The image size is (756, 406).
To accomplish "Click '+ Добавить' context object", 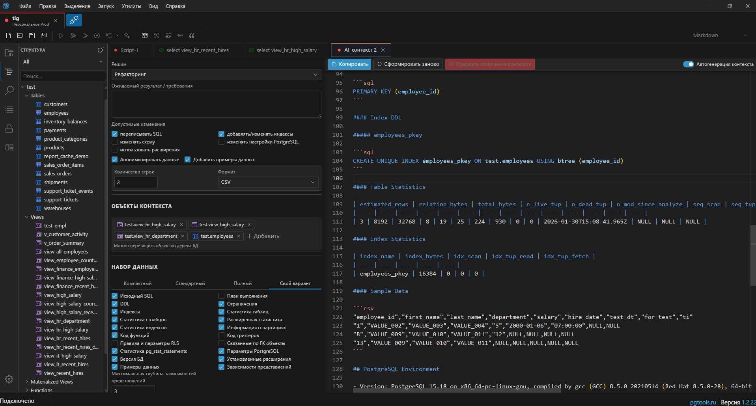I will pos(263,236).
